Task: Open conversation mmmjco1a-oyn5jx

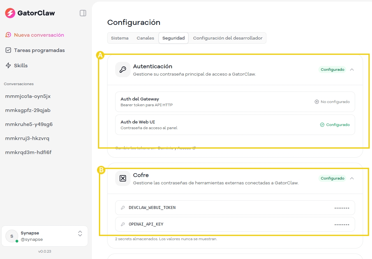Action: (28, 96)
